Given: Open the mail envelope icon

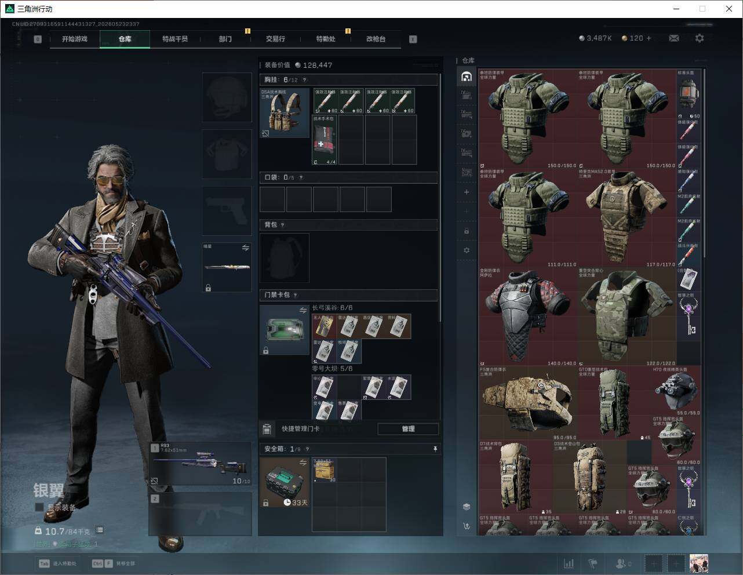Looking at the screenshot, I should click(674, 38).
